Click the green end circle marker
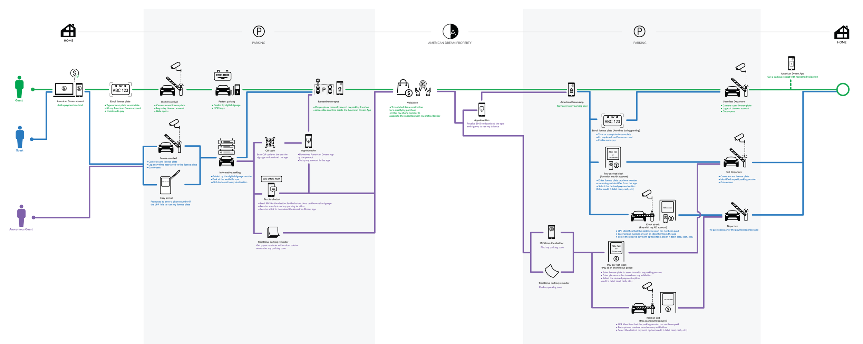Screen dimensions: 863x344 843,90
